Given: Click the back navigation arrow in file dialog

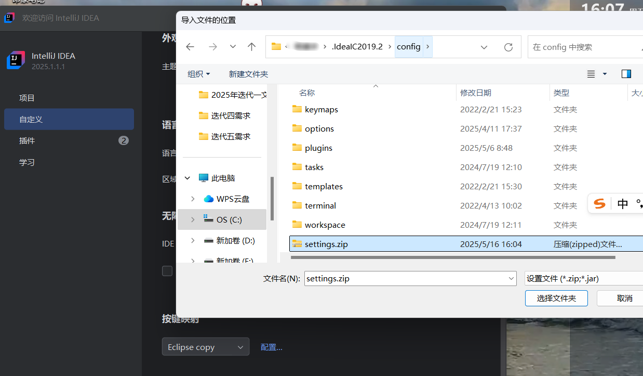Looking at the screenshot, I should tap(190, 47).
